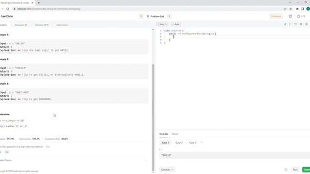Share this page icon in address bar
310x174 pixels.
coord(285,9)
